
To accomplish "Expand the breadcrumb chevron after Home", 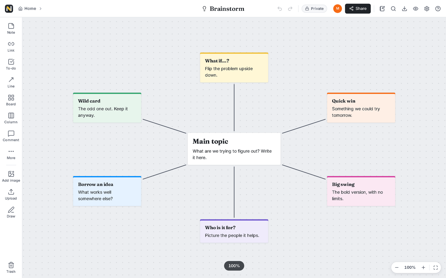I will (x=40, y=9).
